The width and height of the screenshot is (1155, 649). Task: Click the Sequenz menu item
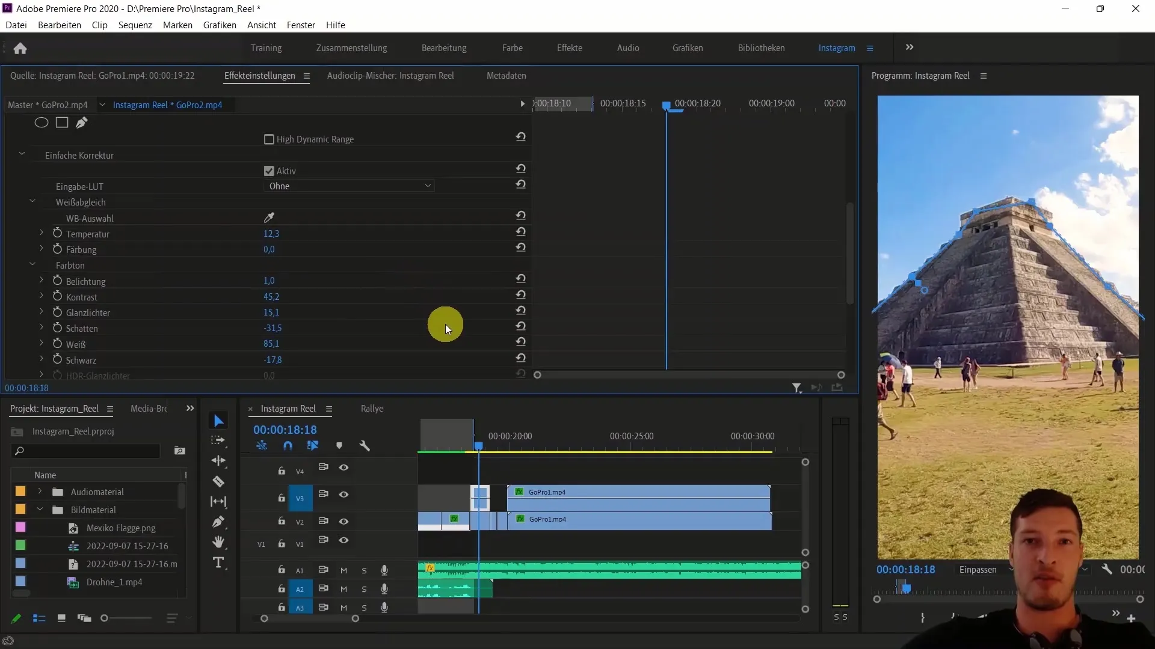point(134,25)
